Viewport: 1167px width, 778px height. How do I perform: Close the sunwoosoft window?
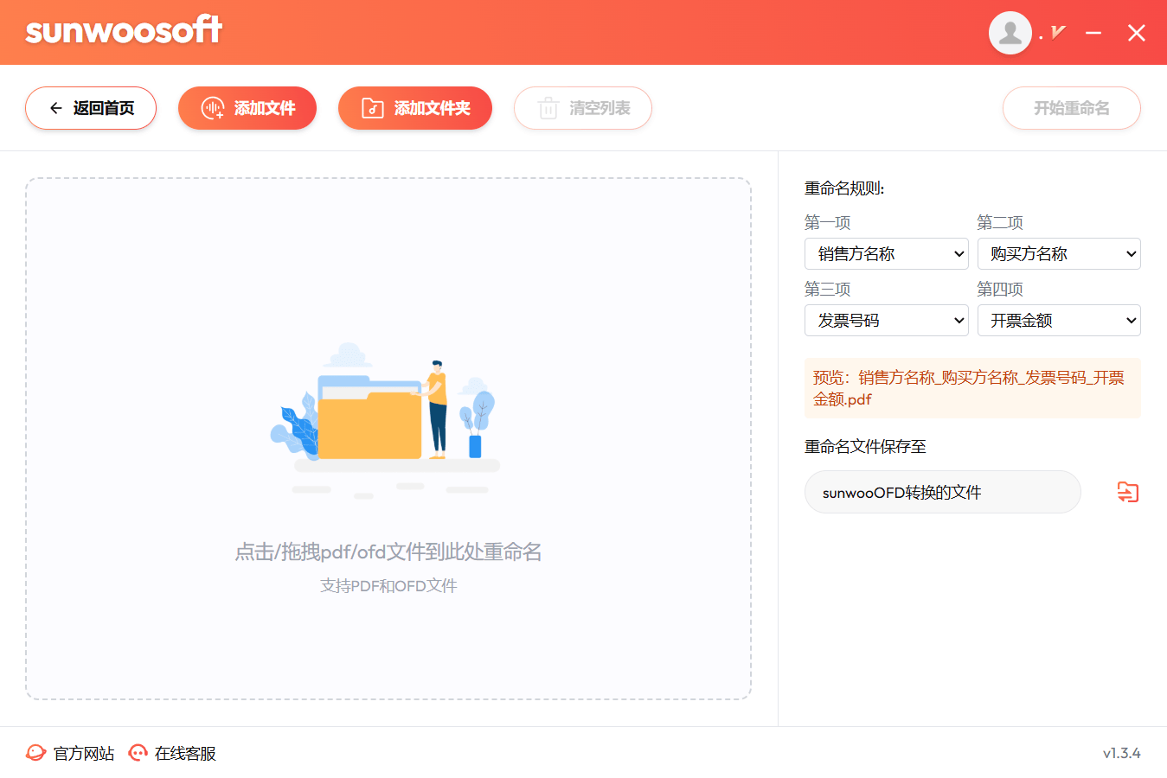[1136, 33]
